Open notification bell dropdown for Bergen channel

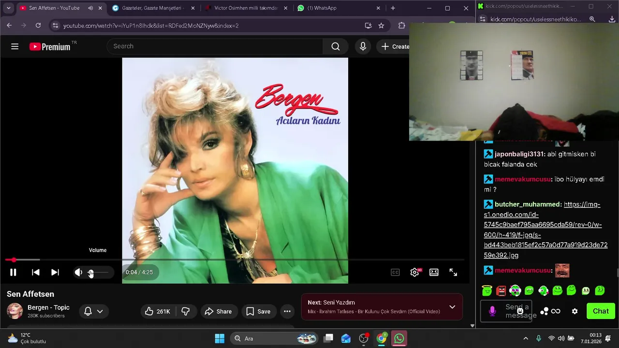click(94, 312)
